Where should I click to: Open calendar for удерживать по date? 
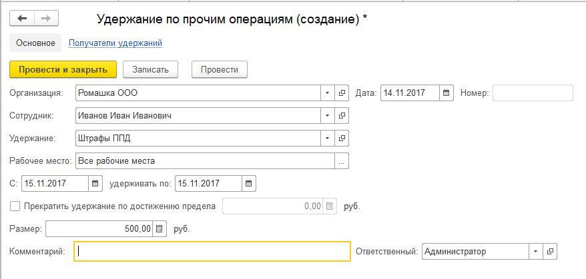tap(248, 184)
